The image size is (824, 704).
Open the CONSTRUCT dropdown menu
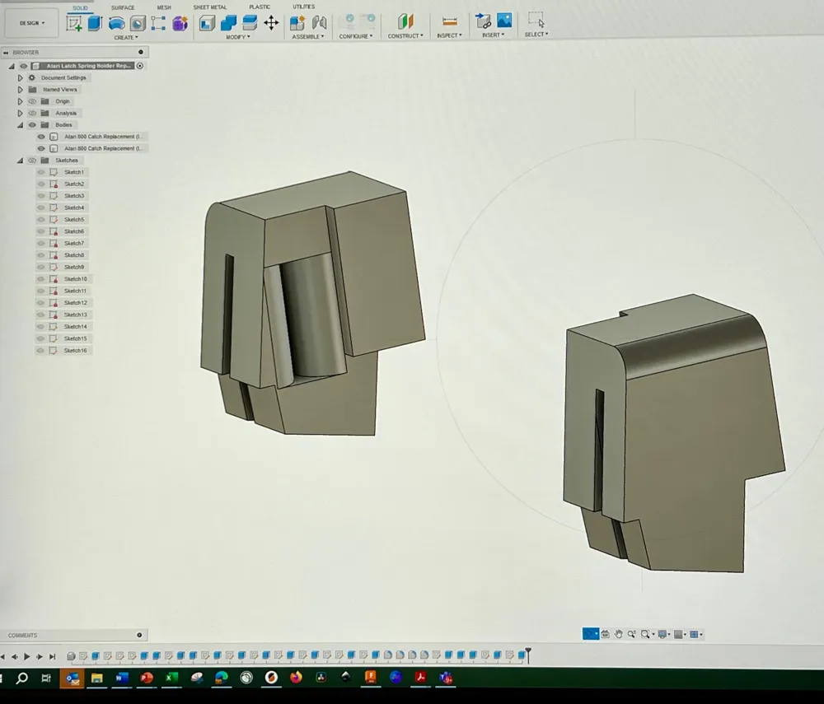[x=405, y=36]
